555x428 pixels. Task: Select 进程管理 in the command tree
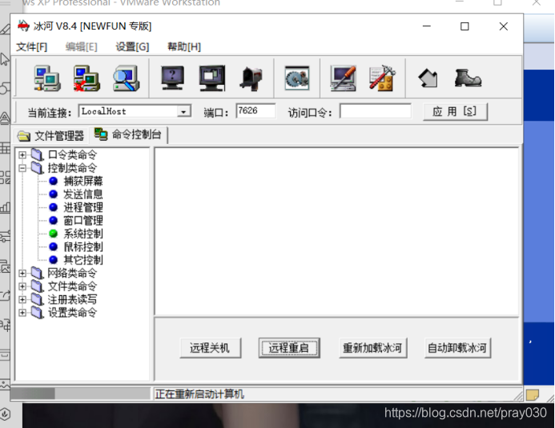pyautogui.click(x=83, y=207)
